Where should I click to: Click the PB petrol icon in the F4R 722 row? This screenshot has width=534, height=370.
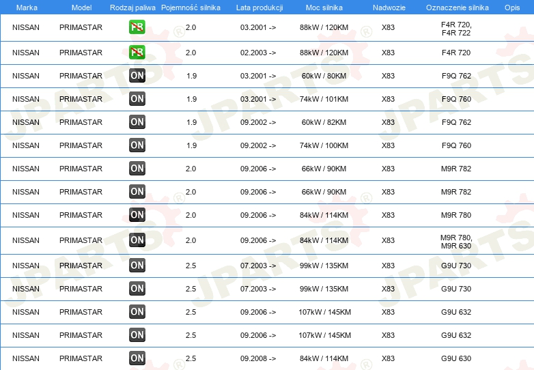(137, 27)
